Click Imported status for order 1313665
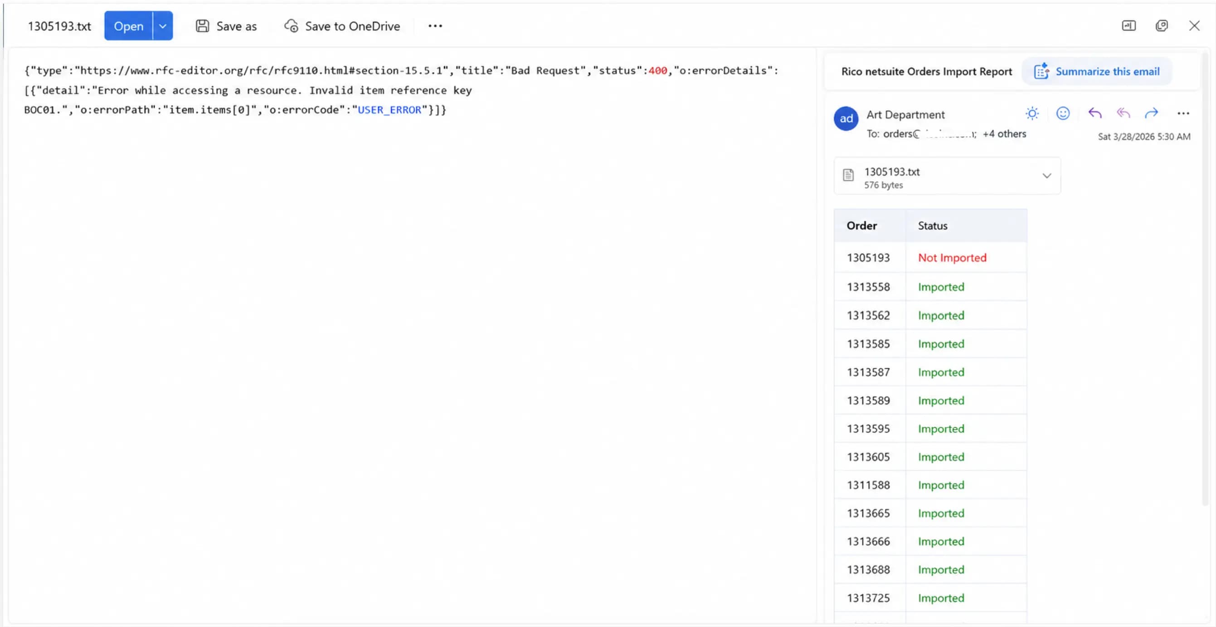Image resolution: width=1216 pixels, height=627 pixels. point(941,513)
